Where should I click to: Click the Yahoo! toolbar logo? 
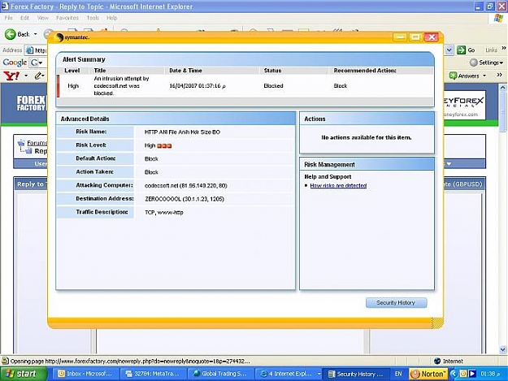tap(11, 76)
